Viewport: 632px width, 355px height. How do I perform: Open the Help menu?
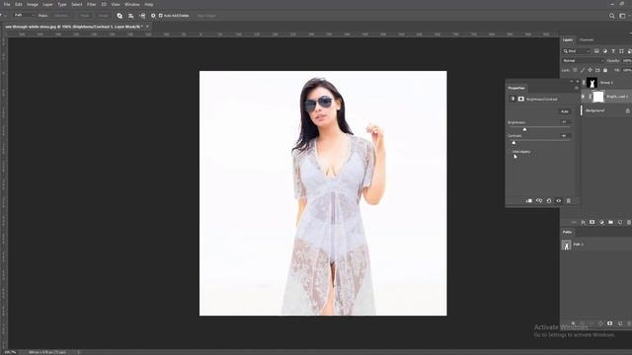coord(149,4)
